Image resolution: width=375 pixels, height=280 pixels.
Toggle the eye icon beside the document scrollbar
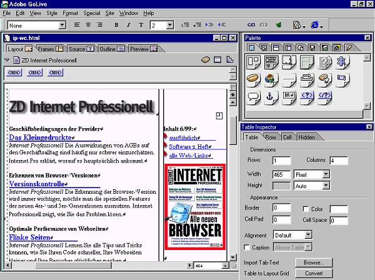coord(232,95)
